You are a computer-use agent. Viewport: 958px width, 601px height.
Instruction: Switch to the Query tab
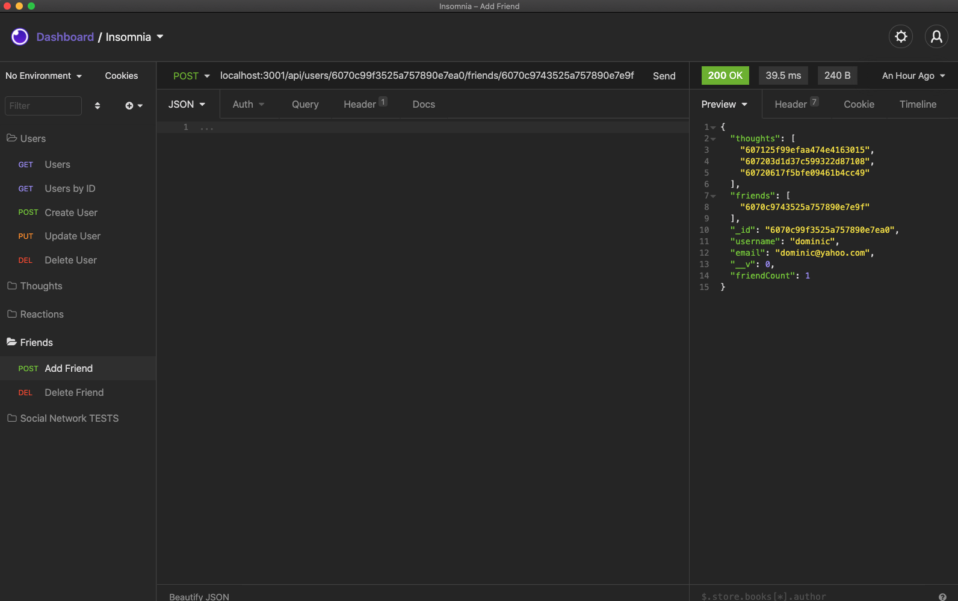pos(305,104)
